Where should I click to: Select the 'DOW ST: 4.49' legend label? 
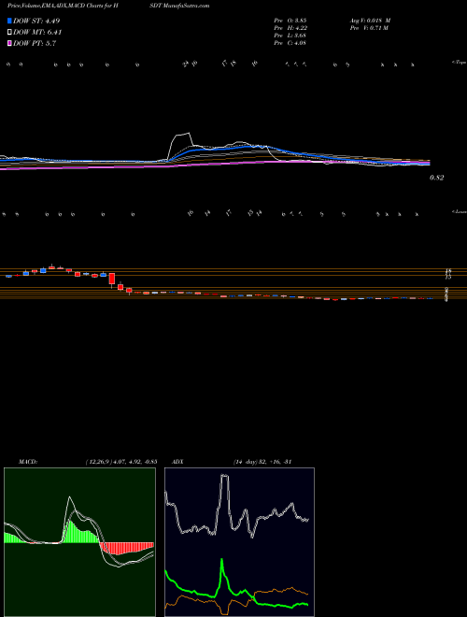(36, 21)
